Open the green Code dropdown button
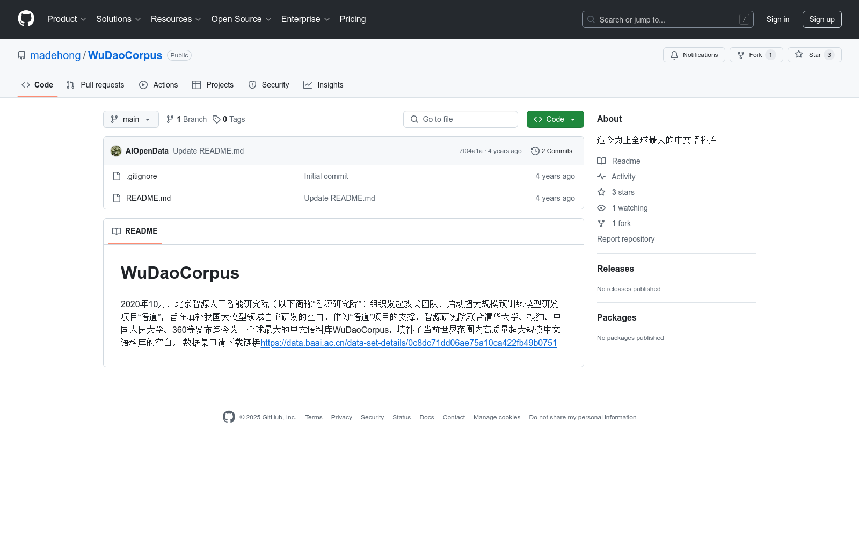The image size is (859, 537). [x=555, y=119]
